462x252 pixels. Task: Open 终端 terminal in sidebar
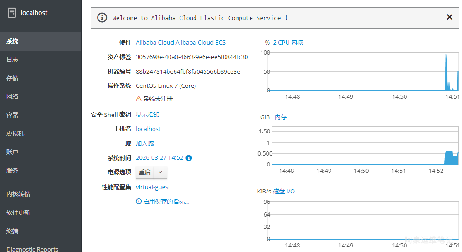(41, 231)
